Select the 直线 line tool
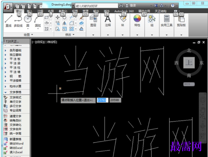This screenshot has height=157, width=208. 8,21
